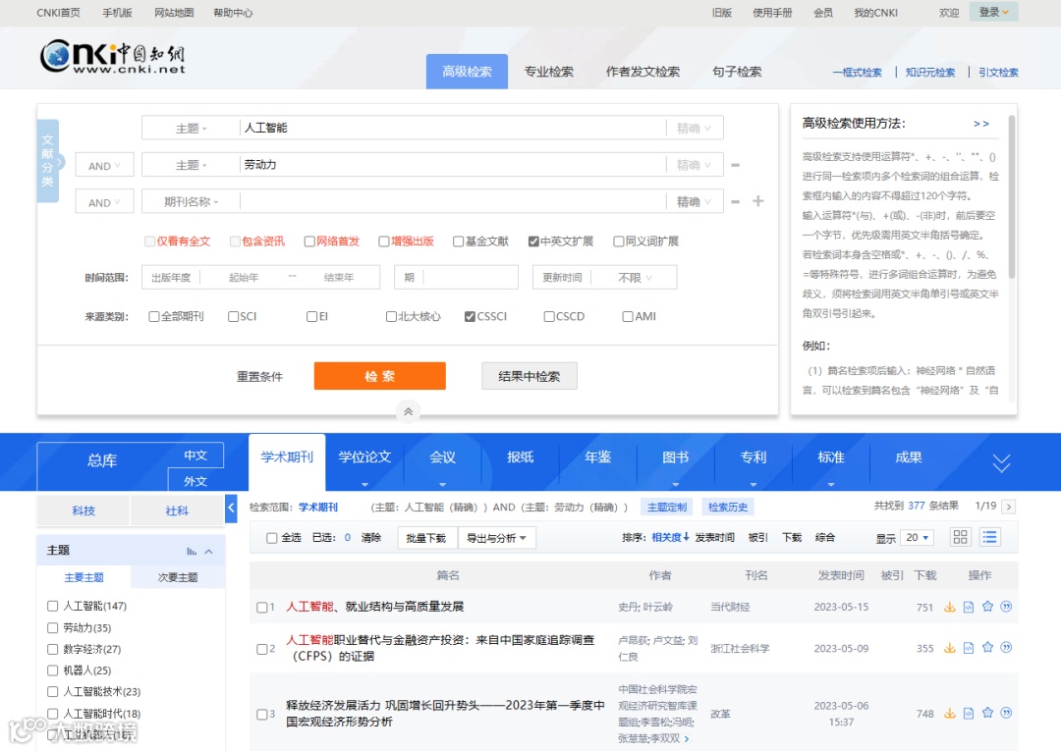Select the 次要主题 tab
The width and height of the screenshot is (1061, 751).
coord(178,577)
